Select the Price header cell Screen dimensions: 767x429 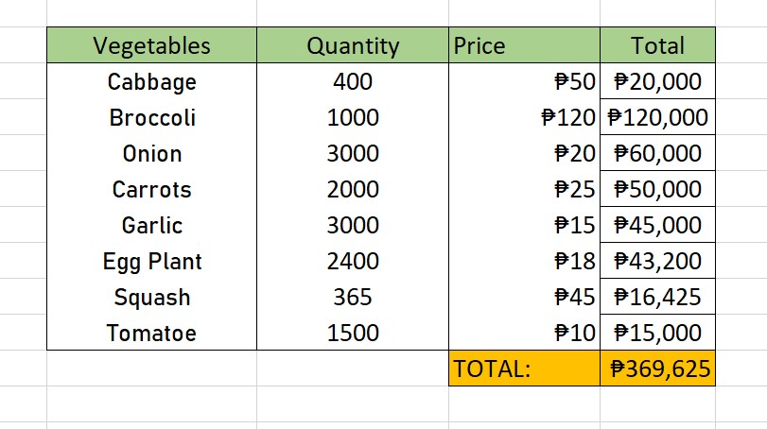(x=524, y=45)
